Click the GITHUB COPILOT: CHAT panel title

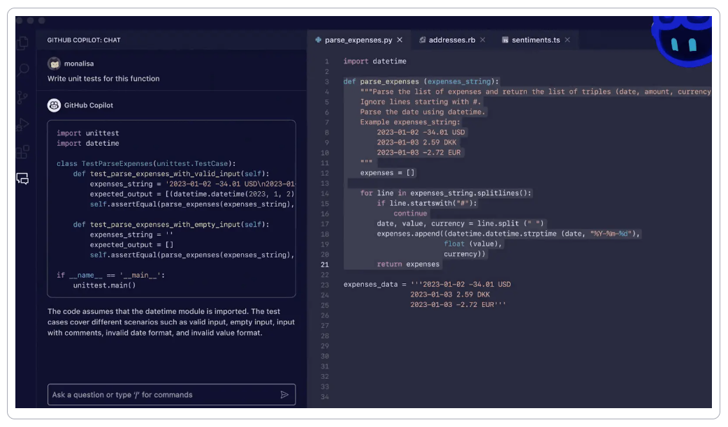click(x=84, y=40)
